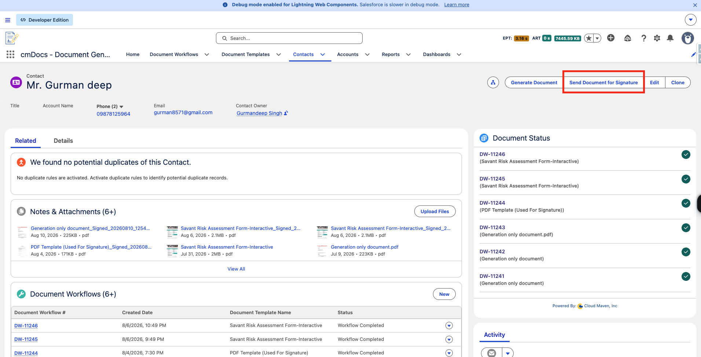Screen dimensions: 701x357
Task: Expand the Reports tab dropdown chevron
Action: point(408,55)
